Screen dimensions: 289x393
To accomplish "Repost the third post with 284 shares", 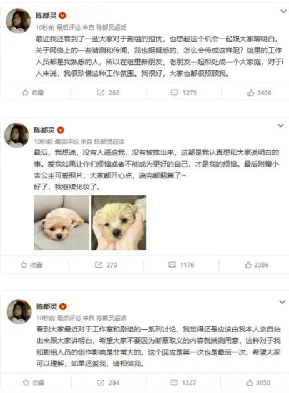I will click(108, 382).
